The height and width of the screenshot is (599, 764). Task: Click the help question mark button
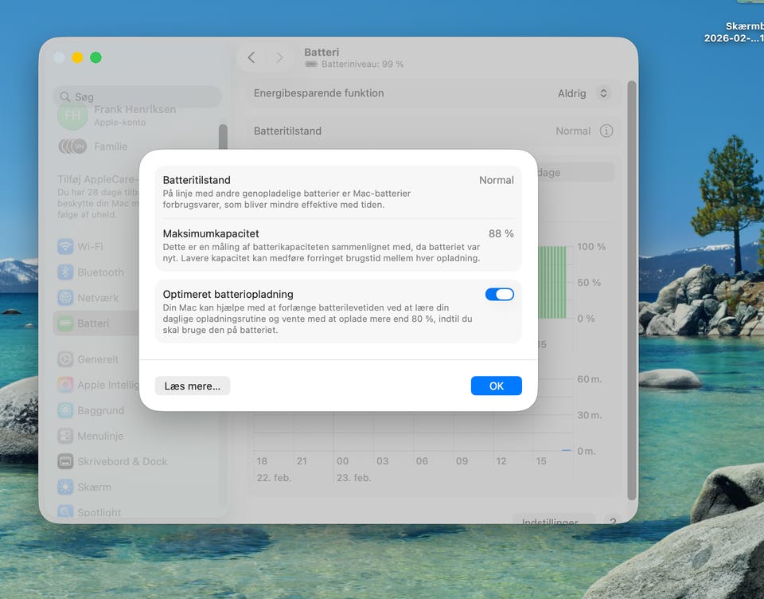point(613,520)
